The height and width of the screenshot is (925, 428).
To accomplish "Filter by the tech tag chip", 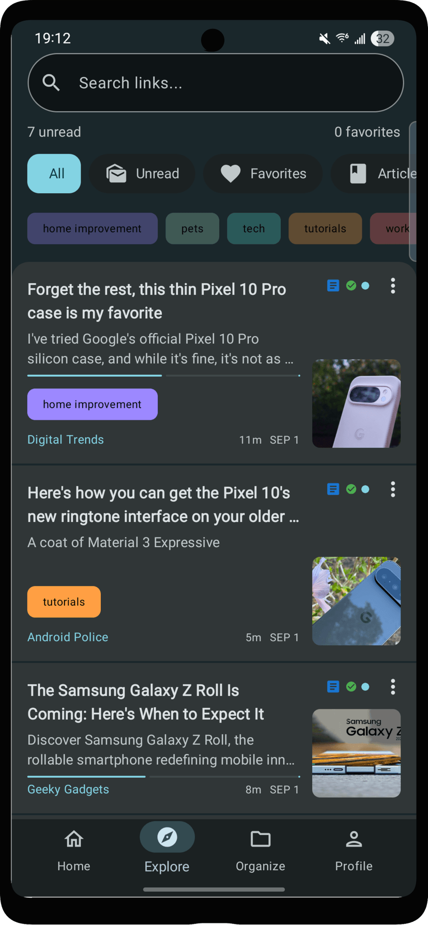I will point(254,228).
